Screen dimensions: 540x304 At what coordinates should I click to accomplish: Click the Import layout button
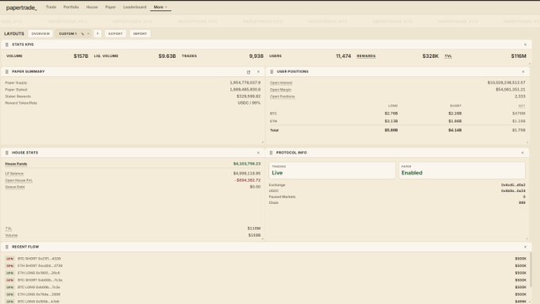coord(140,34)
